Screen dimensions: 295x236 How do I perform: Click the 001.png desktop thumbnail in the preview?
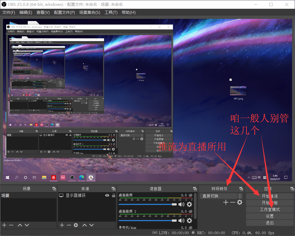click(238, 91)
